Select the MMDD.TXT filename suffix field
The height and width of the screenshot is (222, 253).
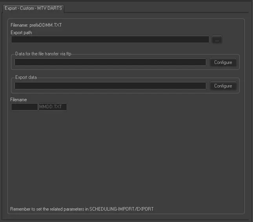click(53, 107)
